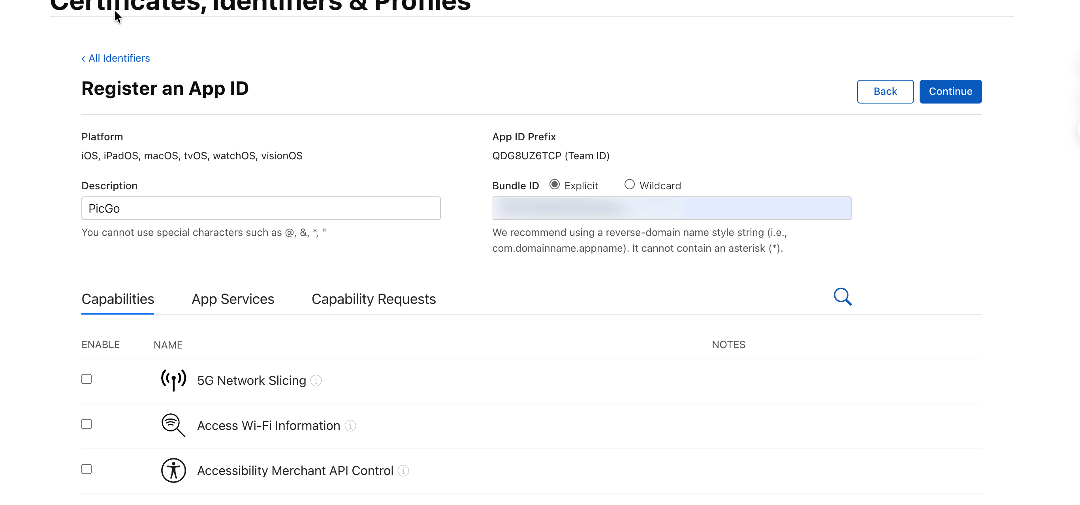The image size is (1080, 505).
Task: Choose the Wildcard Bundle ID option
Action: [629, 185]
